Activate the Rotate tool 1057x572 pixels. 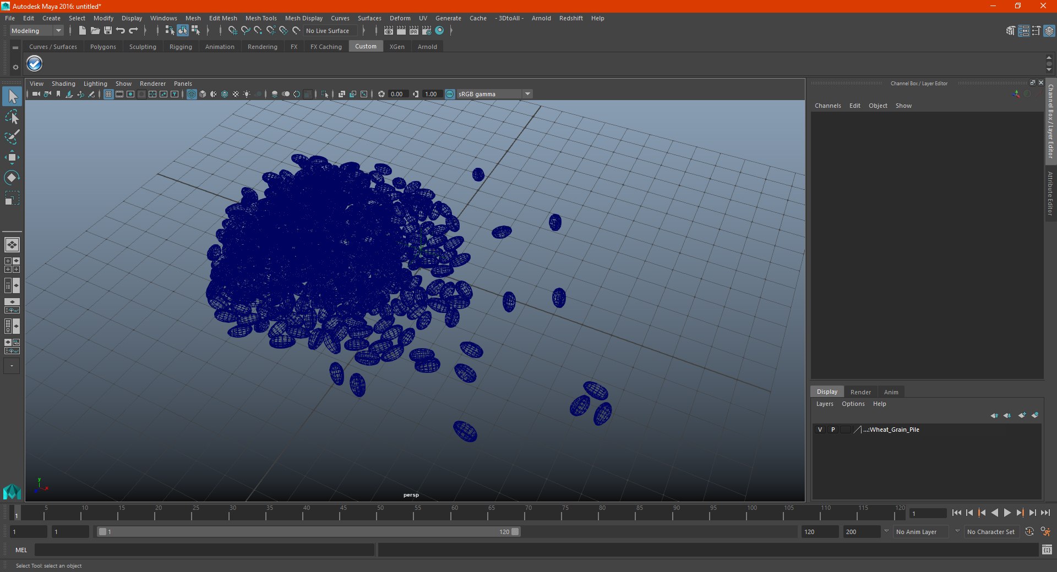click(12, 177)
